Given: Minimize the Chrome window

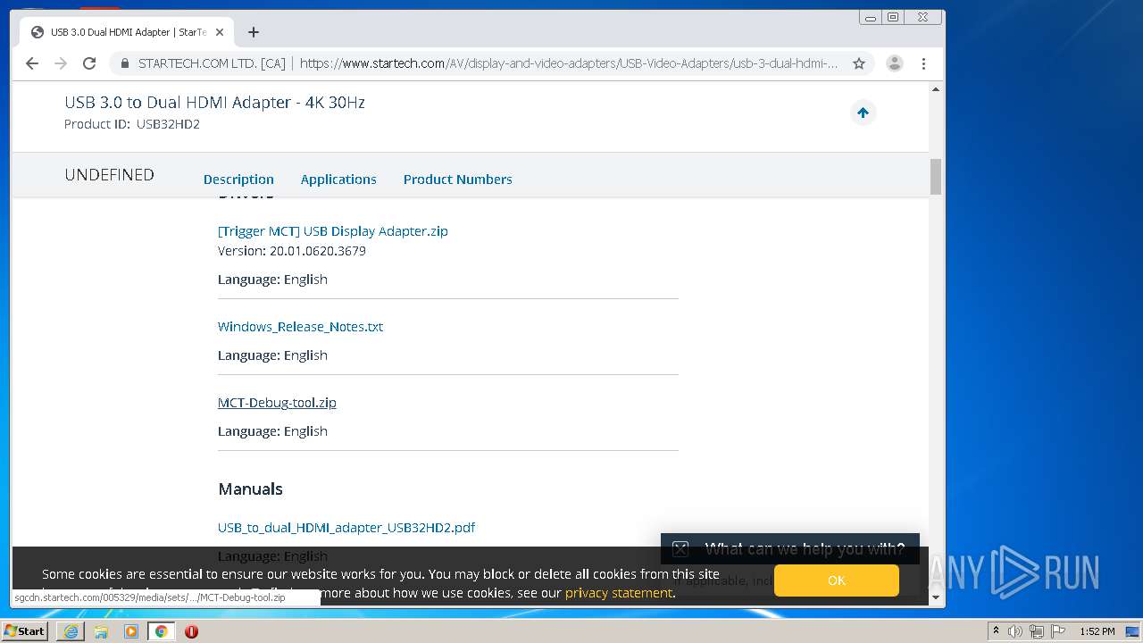Looking at the screenshot, I should click(870, 17).
